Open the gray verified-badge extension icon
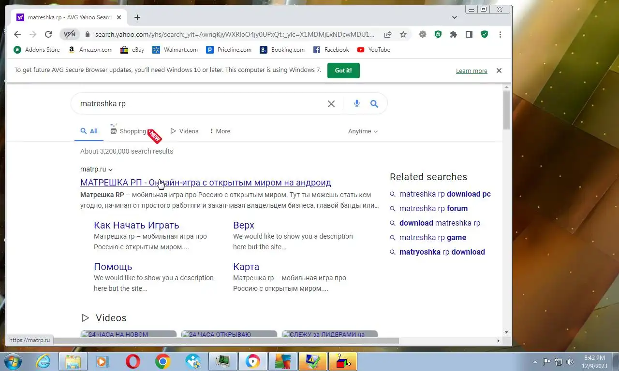 (x=423, y=34)
